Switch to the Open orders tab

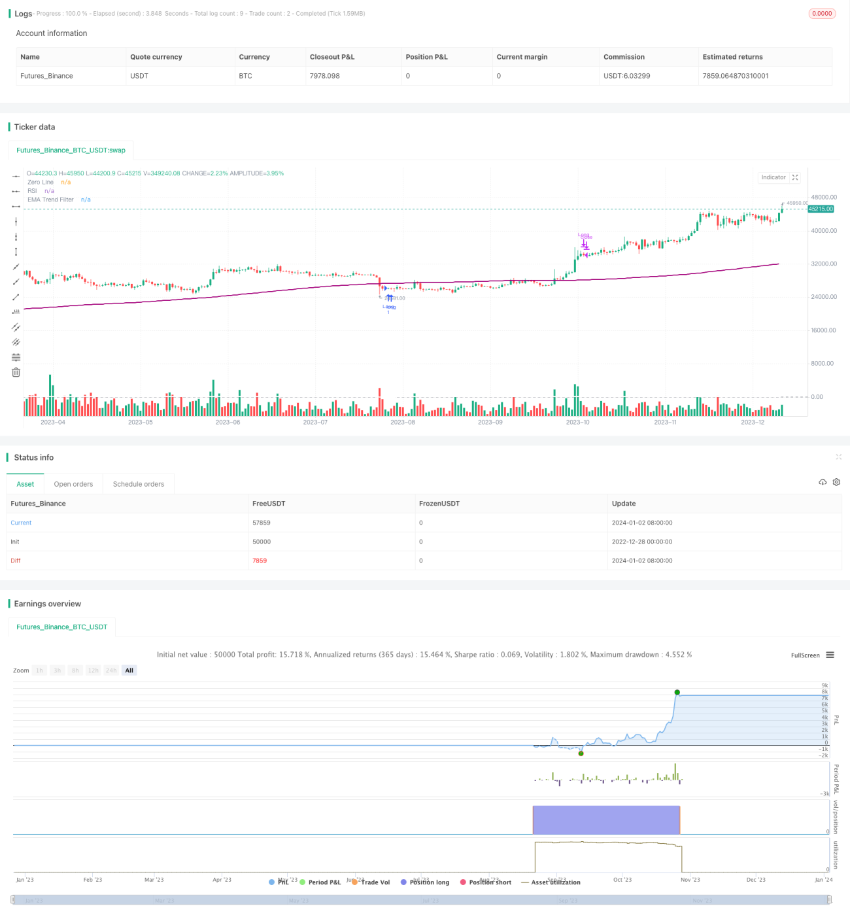pyautogui.click(x=73, y=484)
